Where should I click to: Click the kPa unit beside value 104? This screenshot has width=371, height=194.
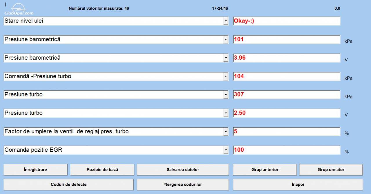point(348,78)
